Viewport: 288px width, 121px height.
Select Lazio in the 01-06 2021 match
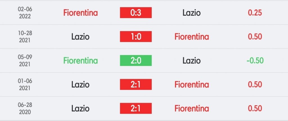point(80,85)
